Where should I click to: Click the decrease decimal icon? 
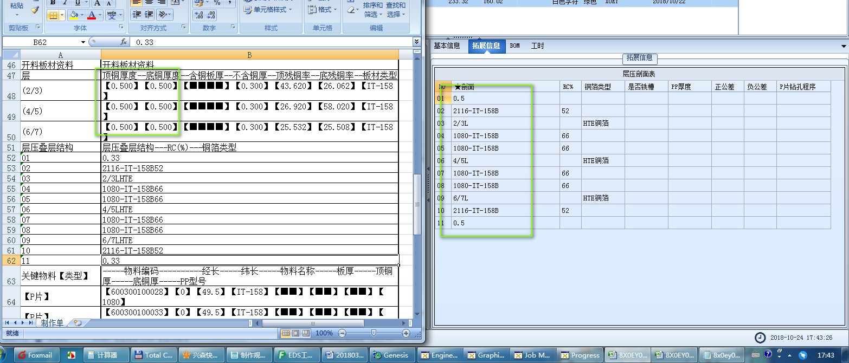[x=211, y=16]
